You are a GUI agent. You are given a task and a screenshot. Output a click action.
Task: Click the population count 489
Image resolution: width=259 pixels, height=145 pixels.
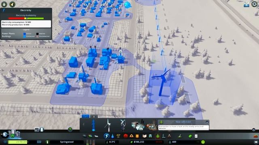[174, 142]
